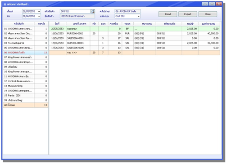Minimize the window from the title bar

click(x=205, y=4)
